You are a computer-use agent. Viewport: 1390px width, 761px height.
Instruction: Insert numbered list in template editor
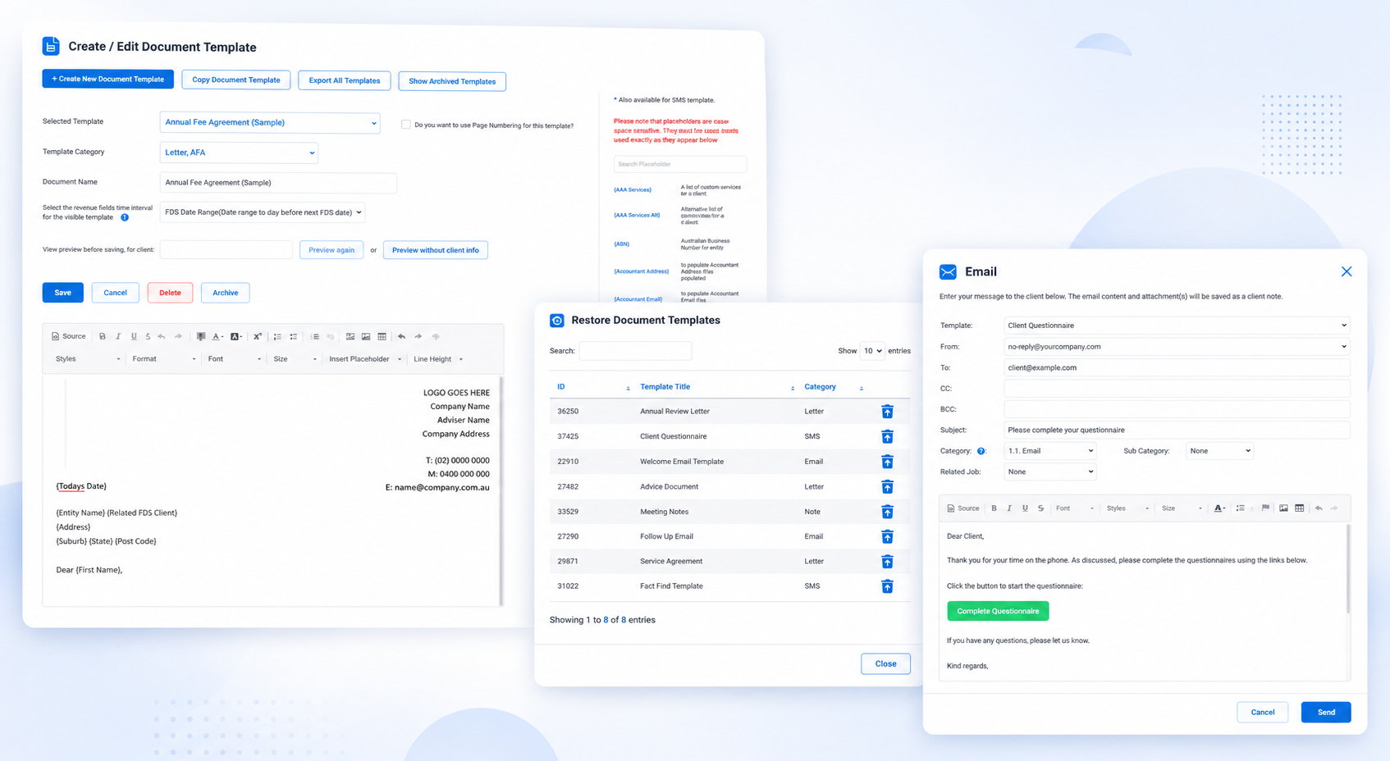point(277,336)
